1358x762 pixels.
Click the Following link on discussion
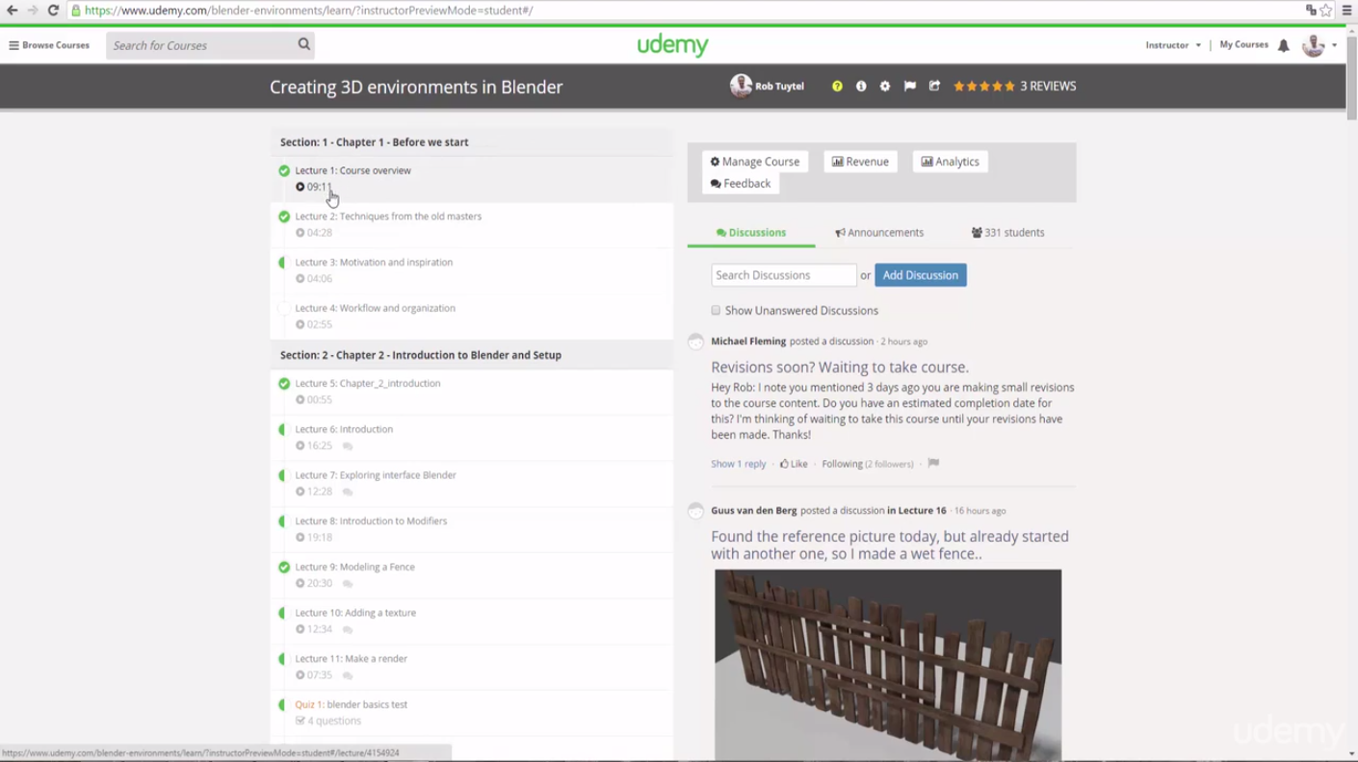[x=842, y=464]
